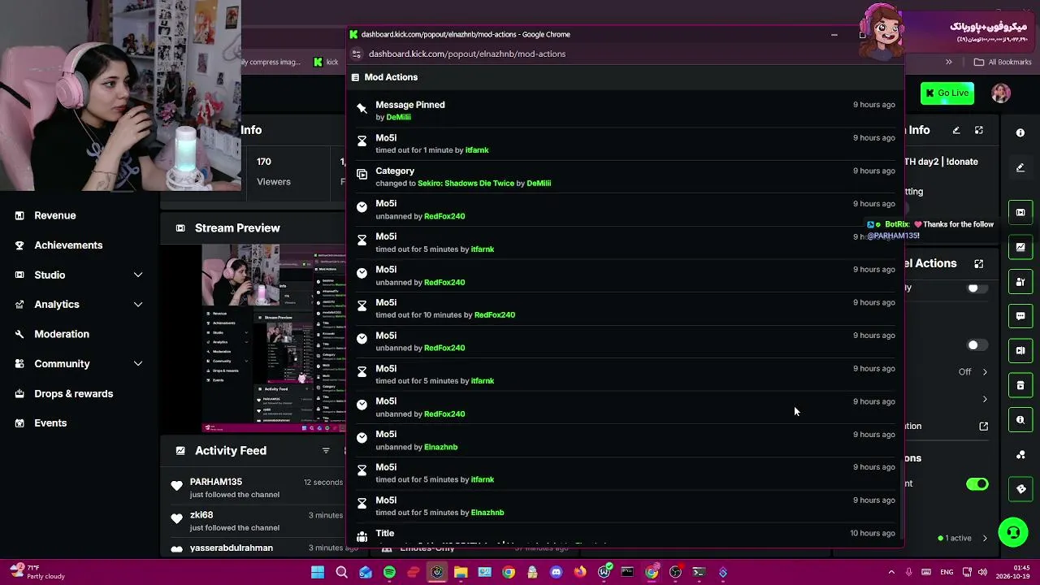This screenshot has height=585, width=1040.
Task: Open the external link icon in Channel Actions
Action: pos(984,426)
